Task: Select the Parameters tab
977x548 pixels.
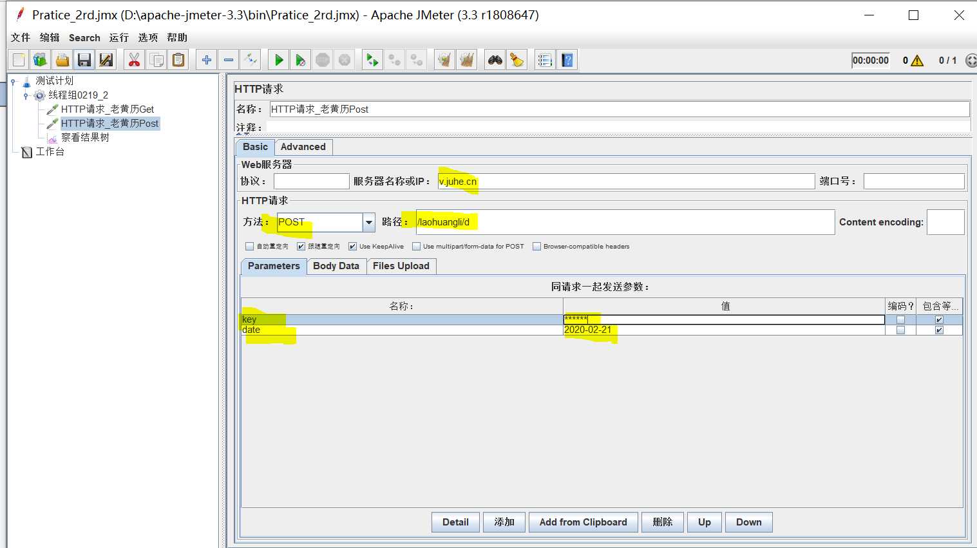Action: click(274, 266)
